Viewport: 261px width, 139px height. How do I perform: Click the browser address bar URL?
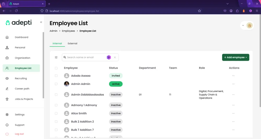coord(74,11)
